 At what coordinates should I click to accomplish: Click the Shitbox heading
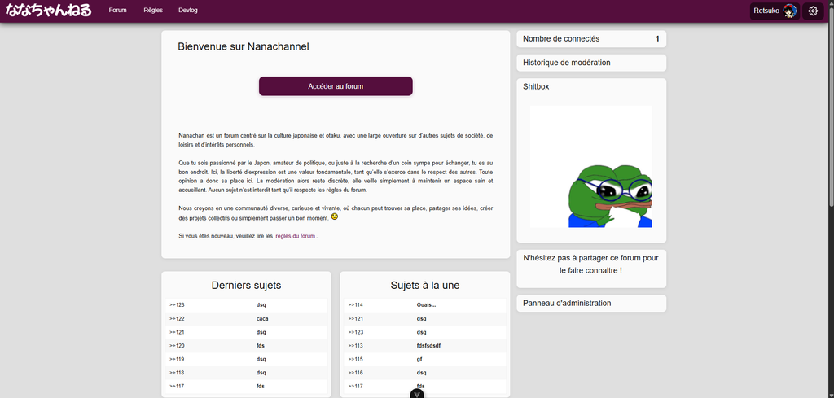[x=536, y=86]
